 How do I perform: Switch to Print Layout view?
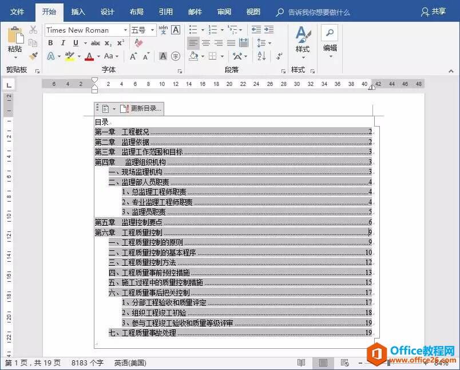tap(323, 363)
